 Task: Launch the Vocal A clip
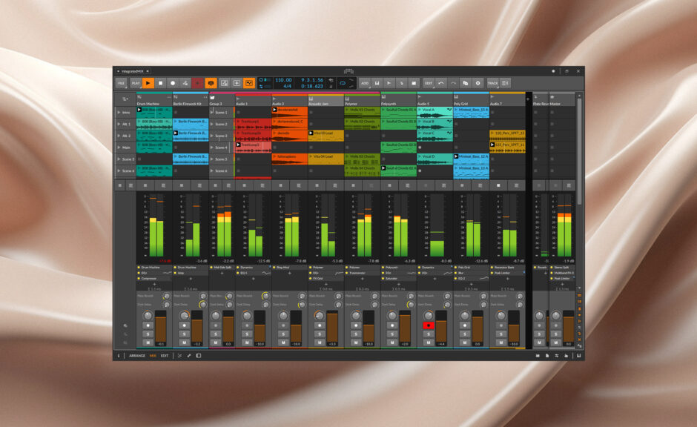(x=421, y=110)
